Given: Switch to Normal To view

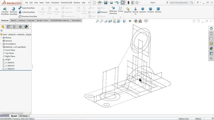Looking at the screenshot, I should [135, 11].
